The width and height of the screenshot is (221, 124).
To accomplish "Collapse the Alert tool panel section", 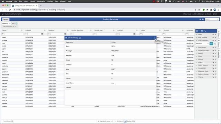I will click(197, 34).
